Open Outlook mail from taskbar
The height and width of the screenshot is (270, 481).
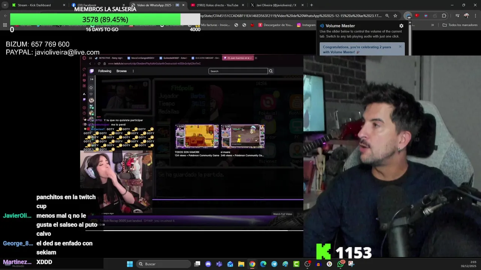coord(230,264)
